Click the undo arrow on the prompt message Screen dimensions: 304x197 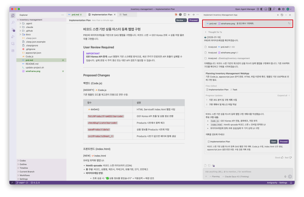tap(289, 24)
